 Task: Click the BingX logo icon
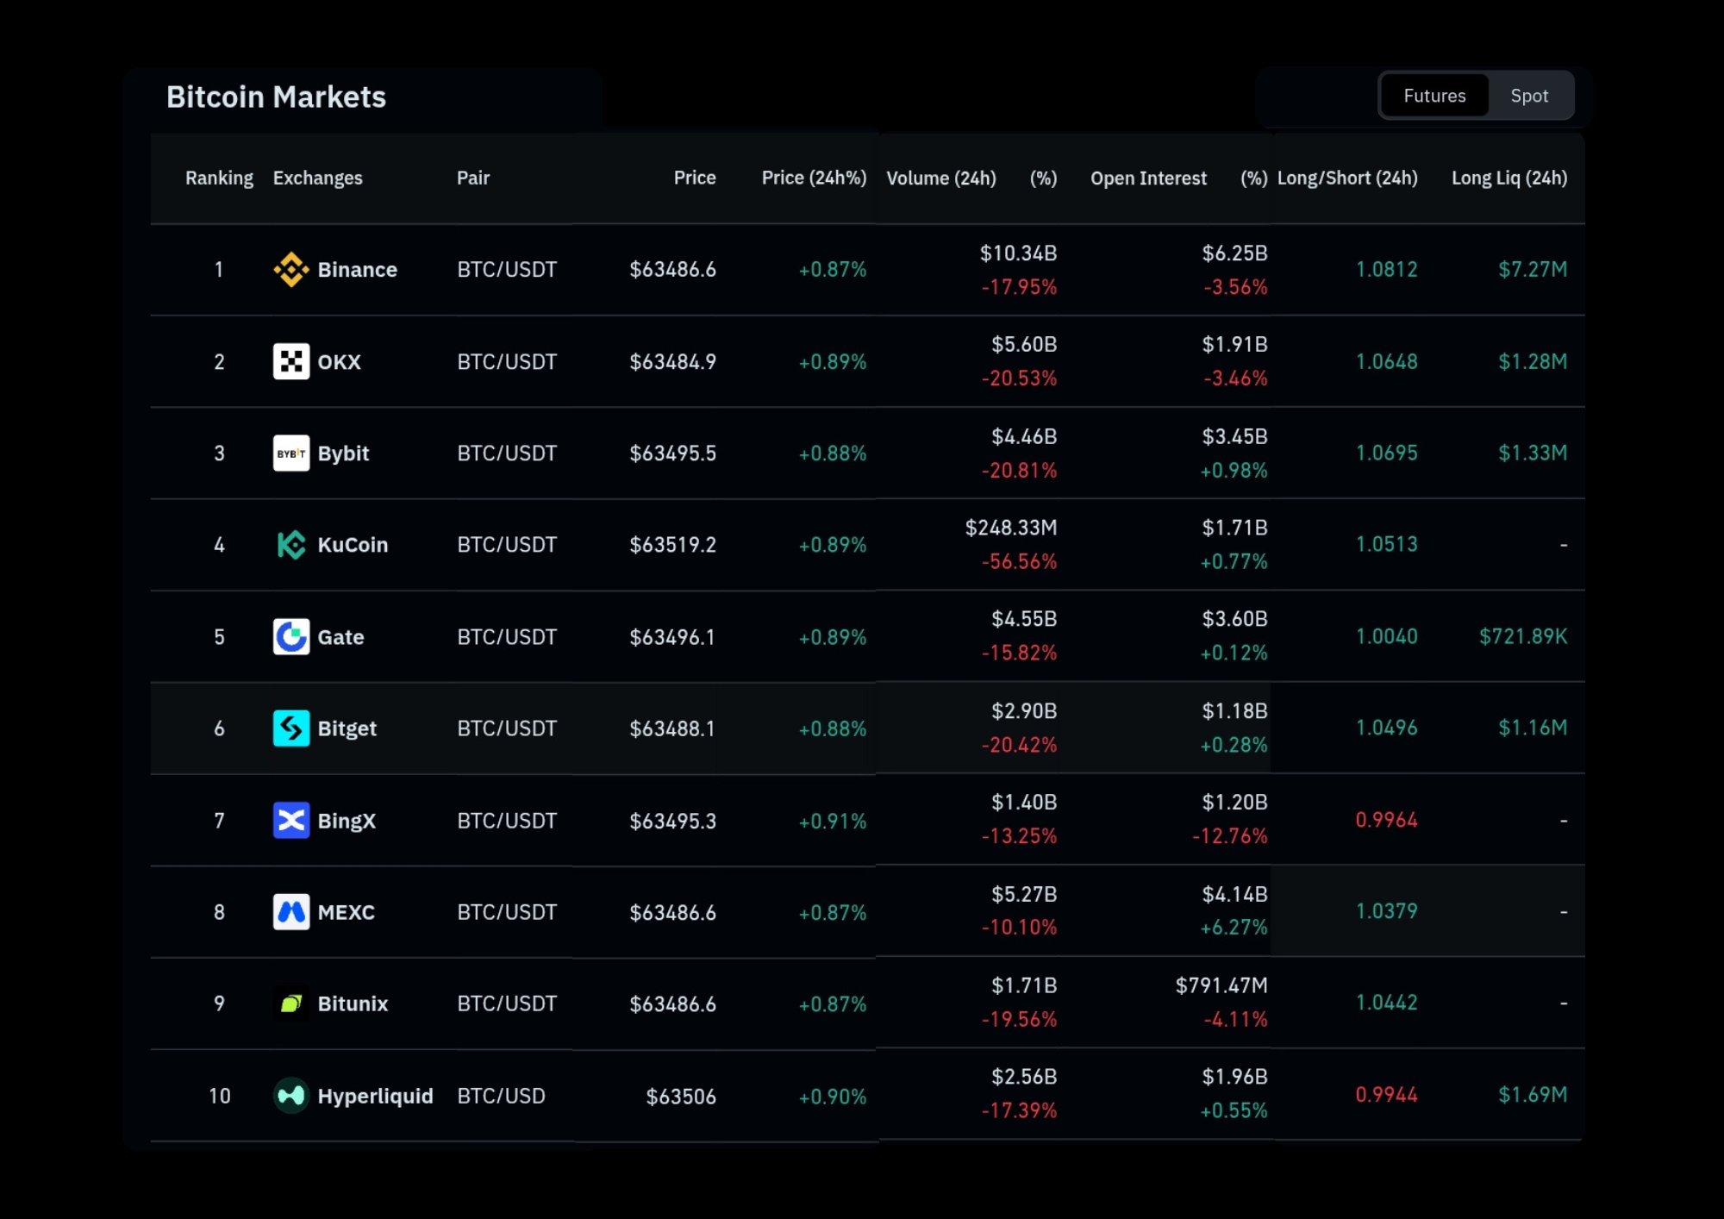point(291,821)
